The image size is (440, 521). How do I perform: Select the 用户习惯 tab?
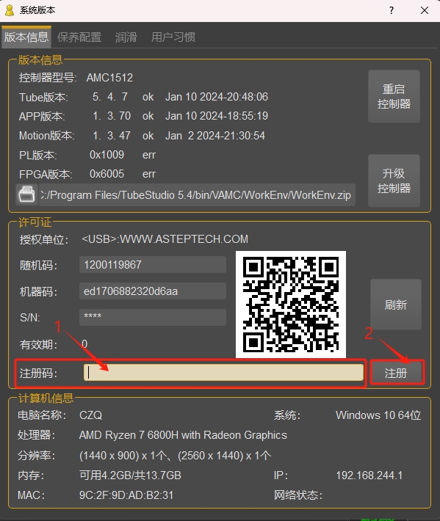pos(173,37)
